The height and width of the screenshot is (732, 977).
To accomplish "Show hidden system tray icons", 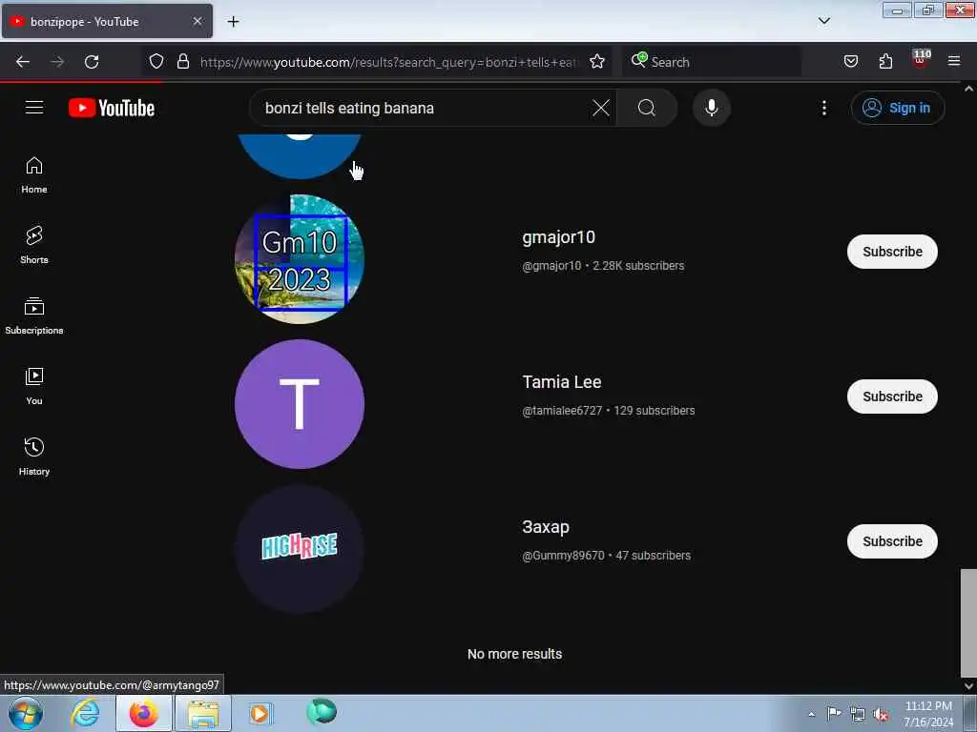I will 811,714.
